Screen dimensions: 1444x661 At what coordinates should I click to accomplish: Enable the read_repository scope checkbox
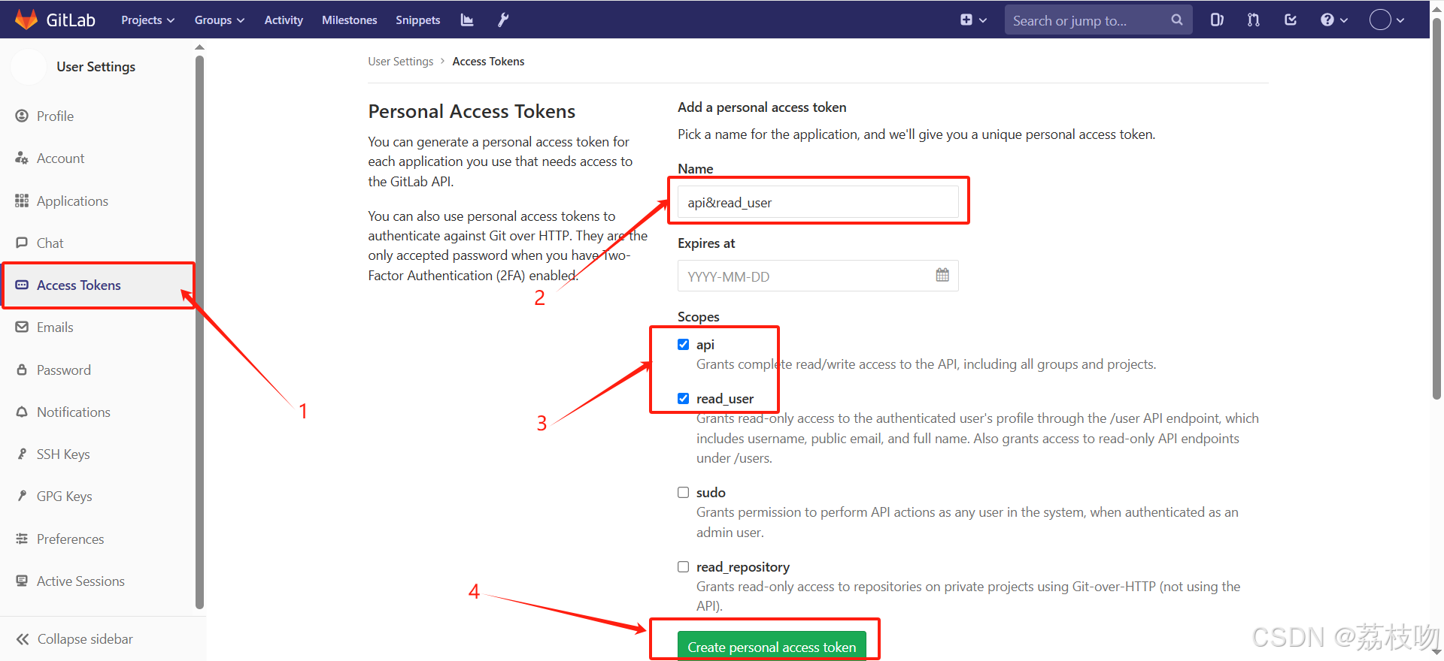[x=683, y=566]
